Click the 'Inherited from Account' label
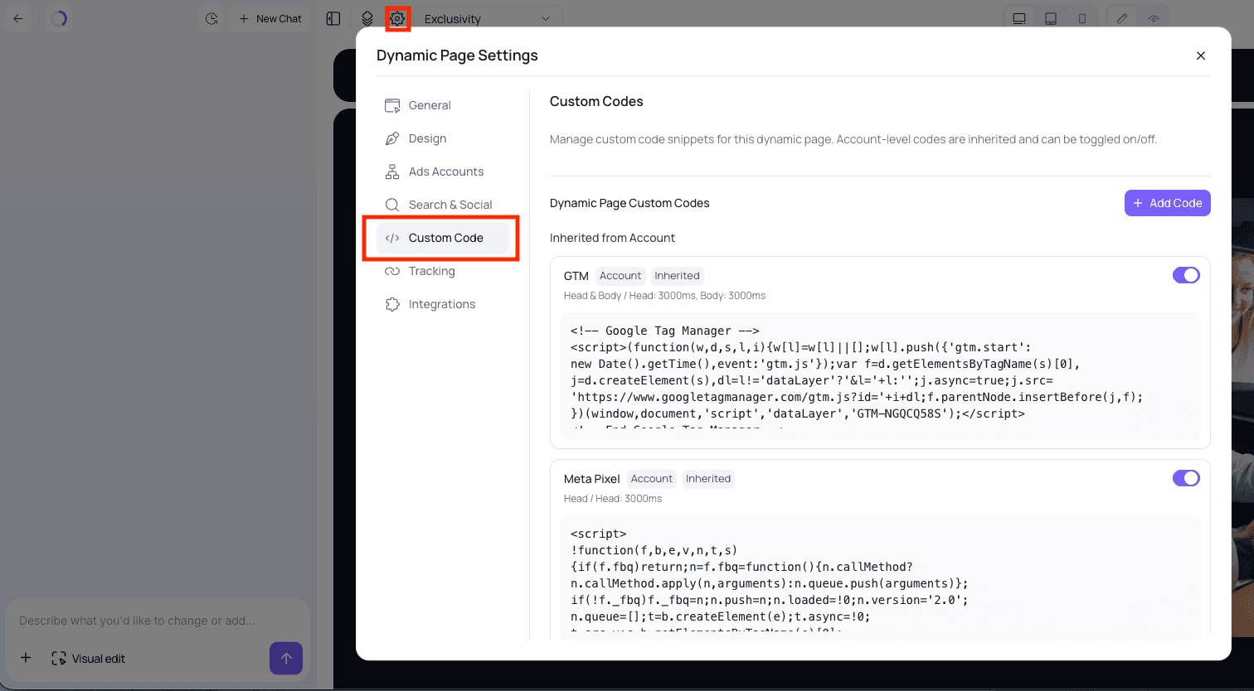Image resolution: width=1254 pixels, height=691 pixels. click(612, 238)
